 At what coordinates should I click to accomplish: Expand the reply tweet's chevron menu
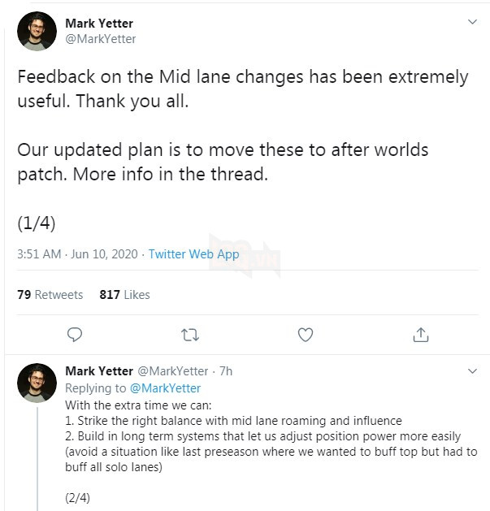[472, 370]
